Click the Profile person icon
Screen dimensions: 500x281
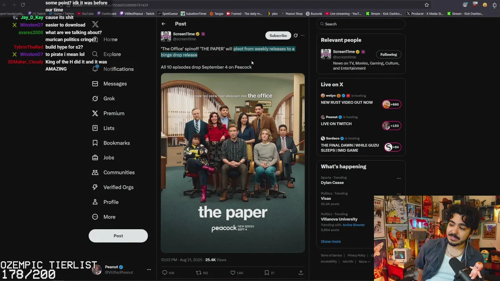coord(95,202)
